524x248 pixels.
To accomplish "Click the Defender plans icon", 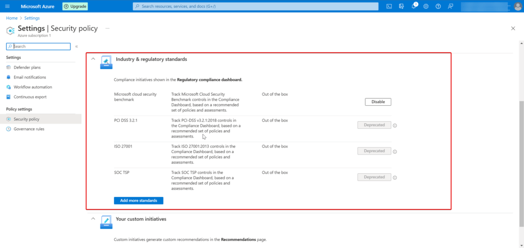I will point(9,67).
